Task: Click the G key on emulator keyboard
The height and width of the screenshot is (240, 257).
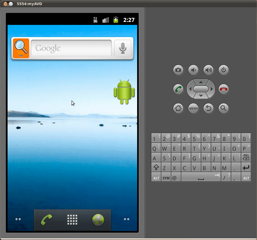Action: [x=196, y=157]
